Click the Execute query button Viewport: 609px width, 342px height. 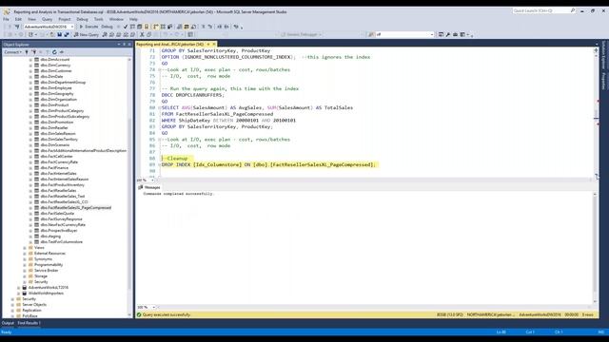88,27
